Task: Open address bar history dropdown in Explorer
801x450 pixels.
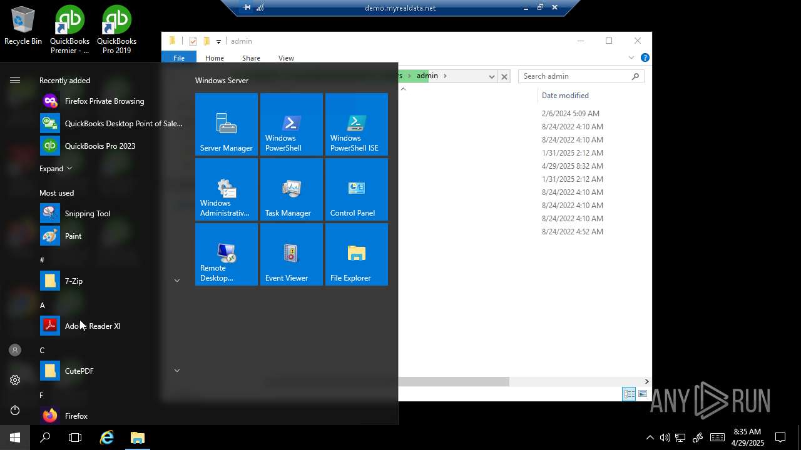Action: 491,76
